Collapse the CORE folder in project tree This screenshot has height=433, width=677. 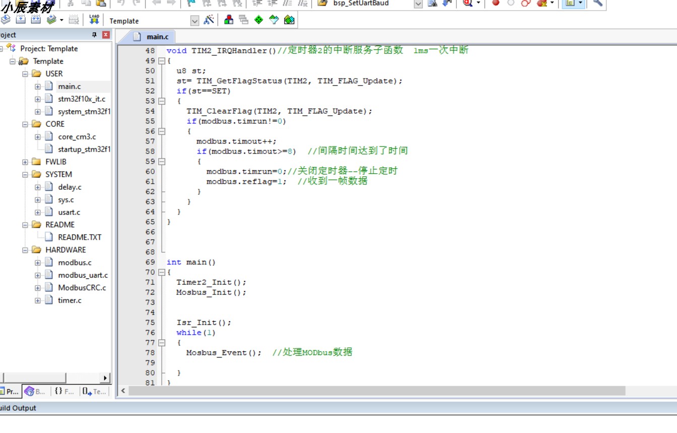click(25, 124)
